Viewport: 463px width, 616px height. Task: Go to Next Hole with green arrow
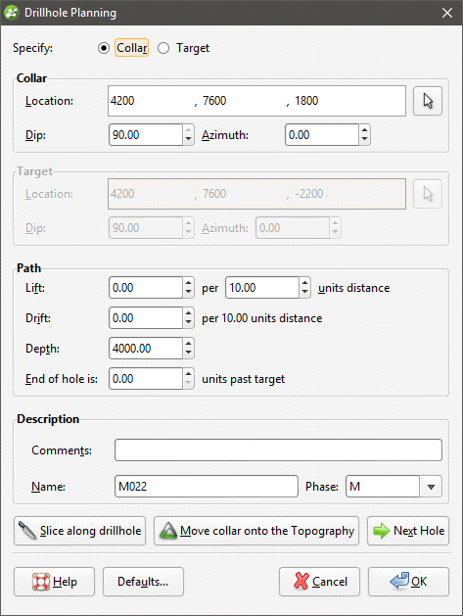point(407,531)
